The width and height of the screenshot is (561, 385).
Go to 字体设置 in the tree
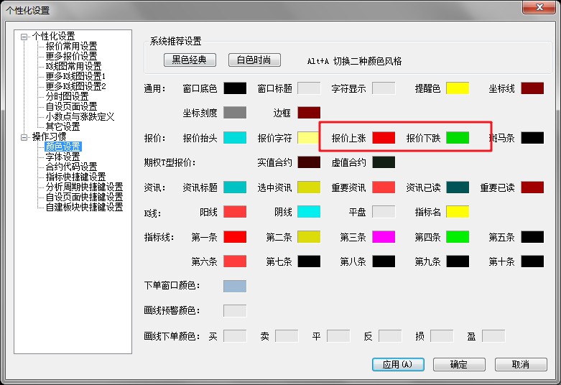tap(62, 157)
